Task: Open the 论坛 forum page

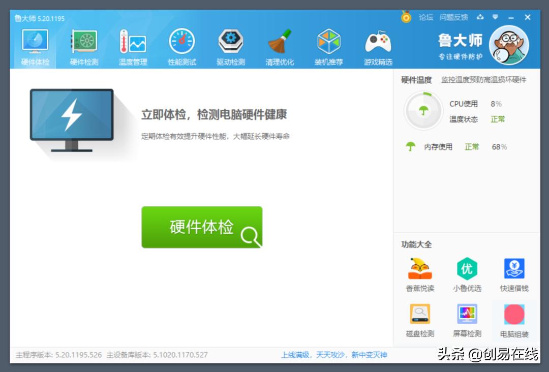Action: tap(425, 17)
